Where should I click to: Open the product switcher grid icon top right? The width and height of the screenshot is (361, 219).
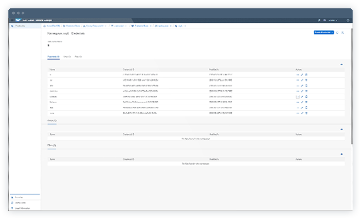click(348, 20)
